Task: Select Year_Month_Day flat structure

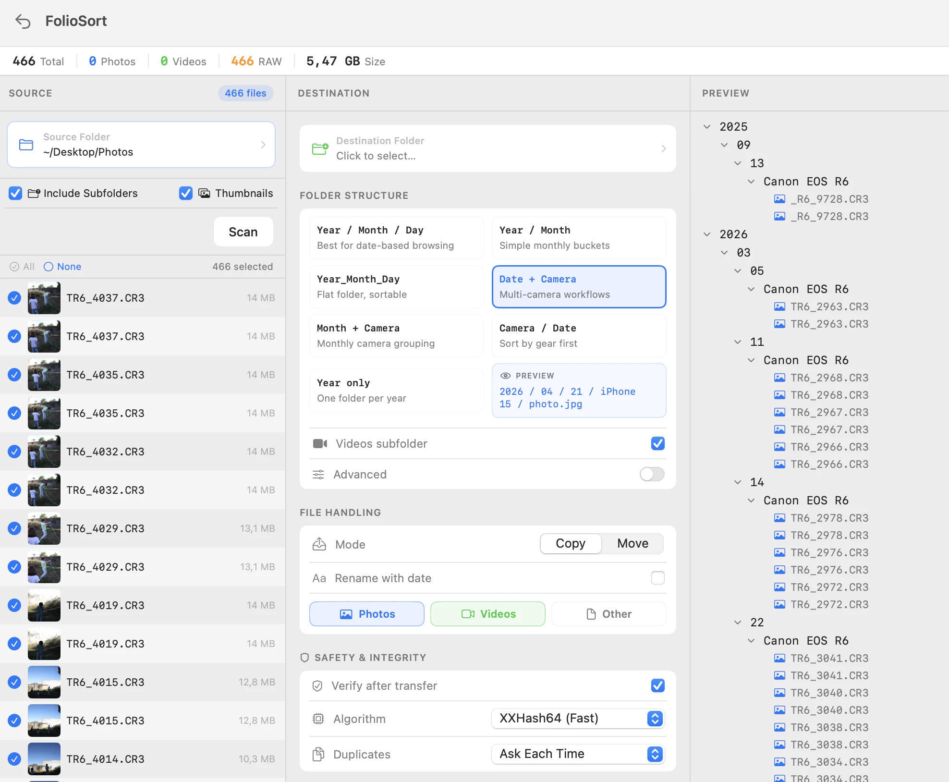Action: click(397, 287)
